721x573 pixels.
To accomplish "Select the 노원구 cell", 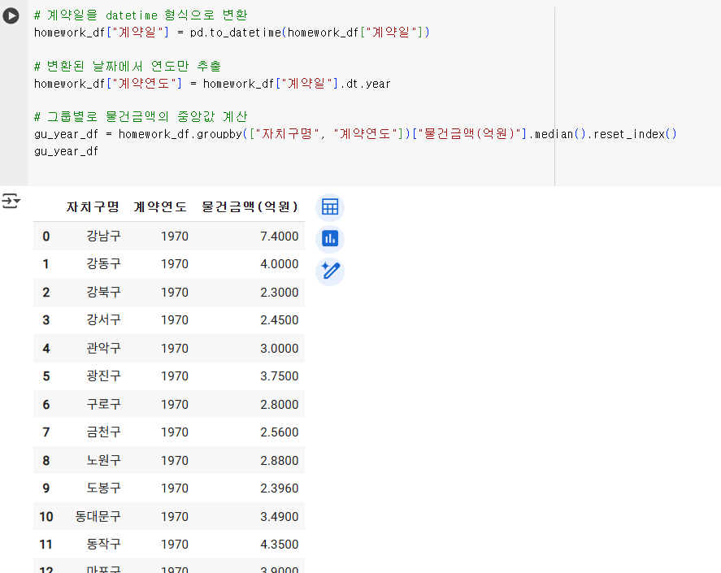I will coord(103,460).
